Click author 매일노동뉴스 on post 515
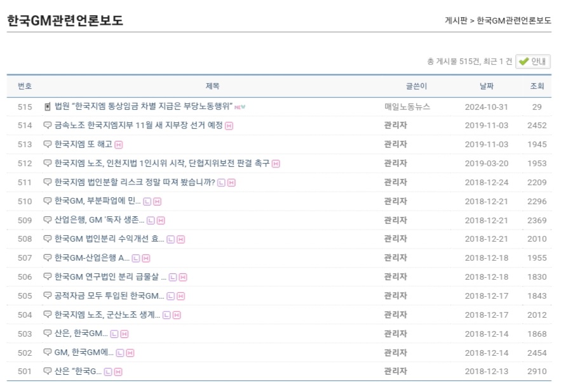Viewport: 561px width, 383px height. (x=407, y=107)
